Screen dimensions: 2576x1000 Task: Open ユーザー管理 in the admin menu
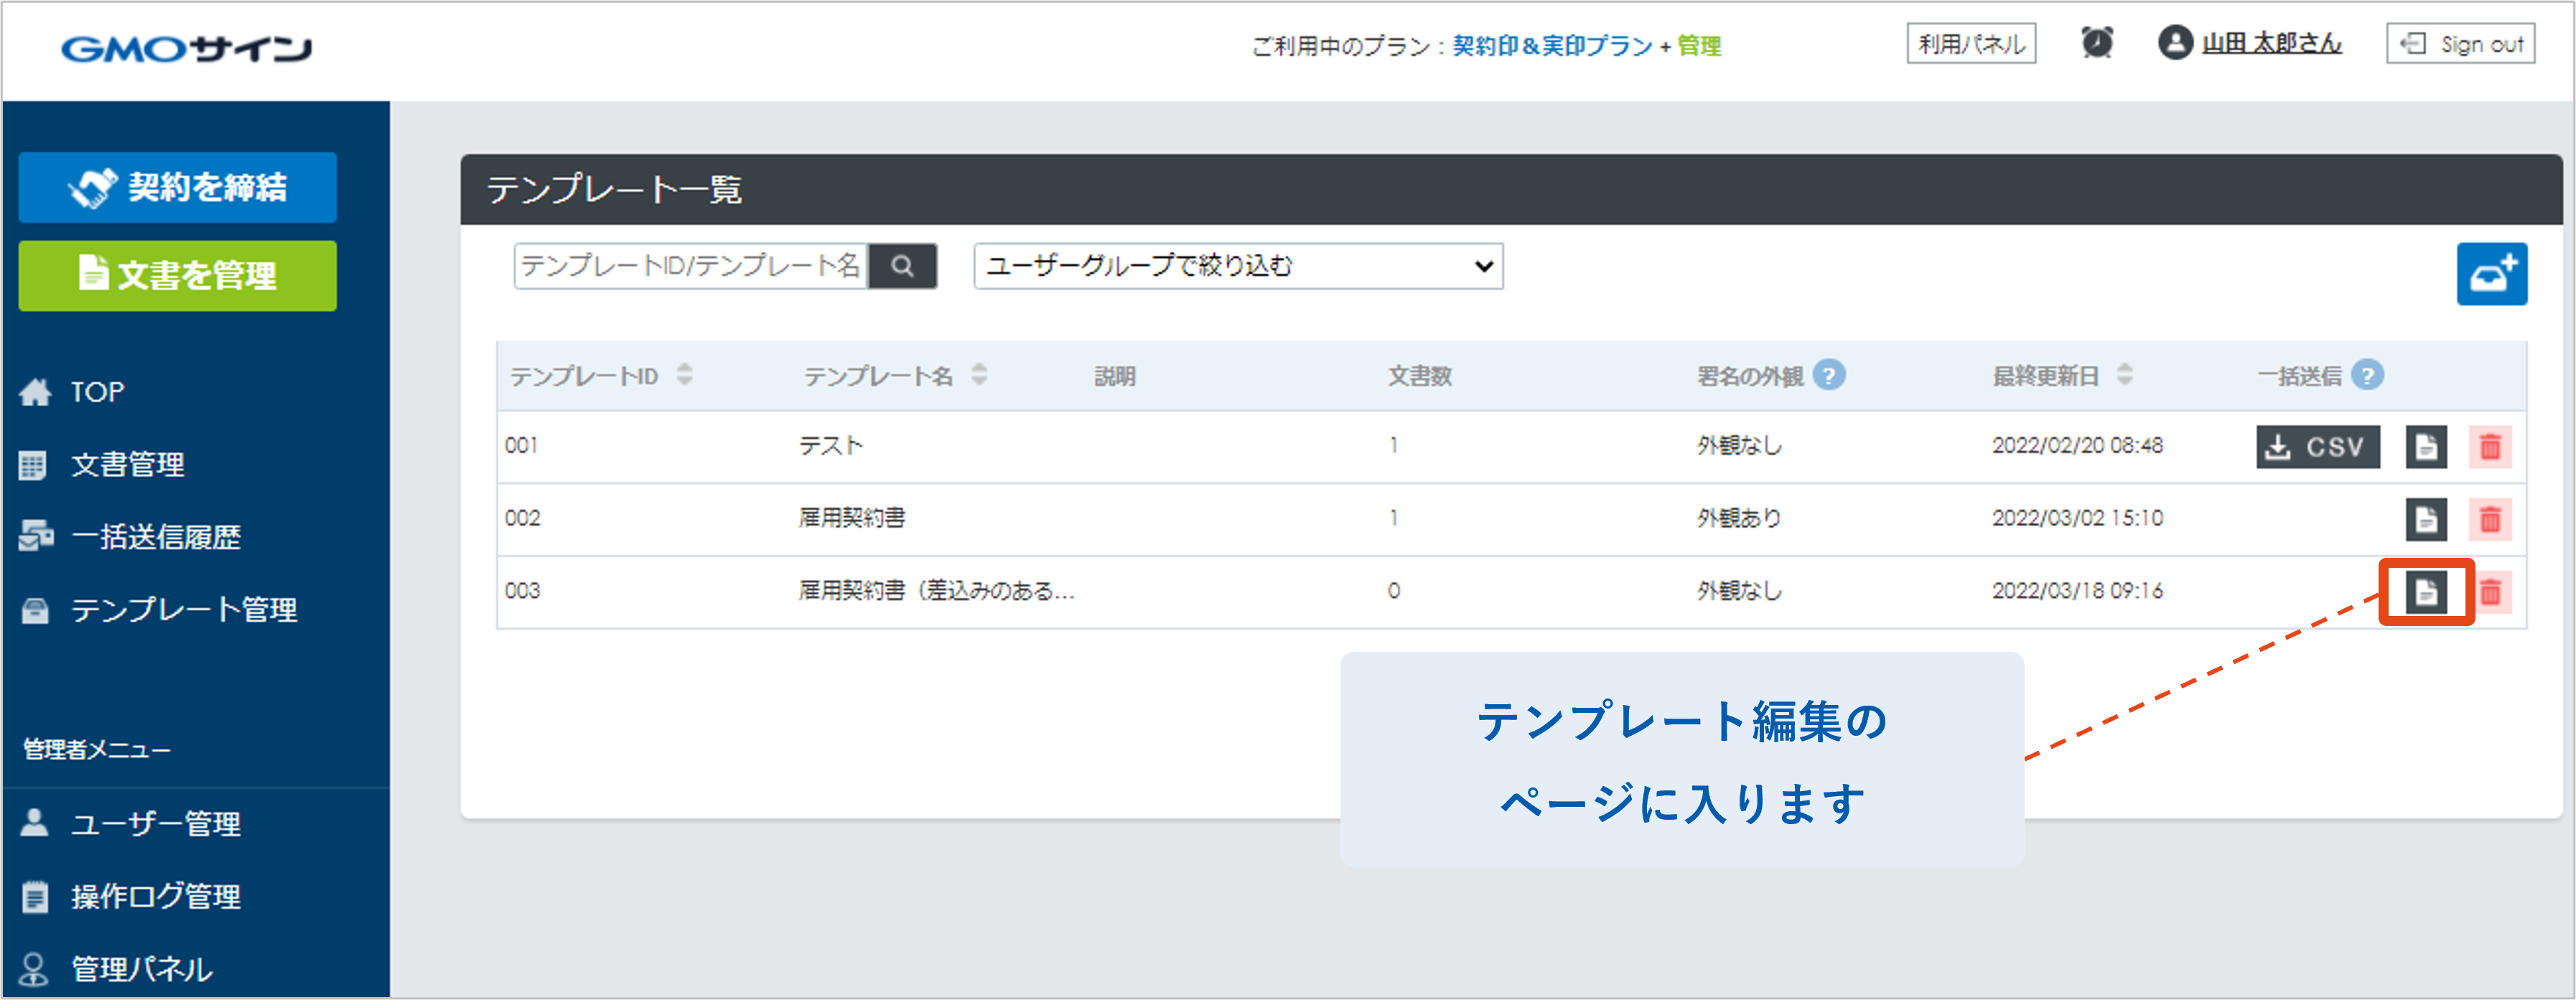155,824
